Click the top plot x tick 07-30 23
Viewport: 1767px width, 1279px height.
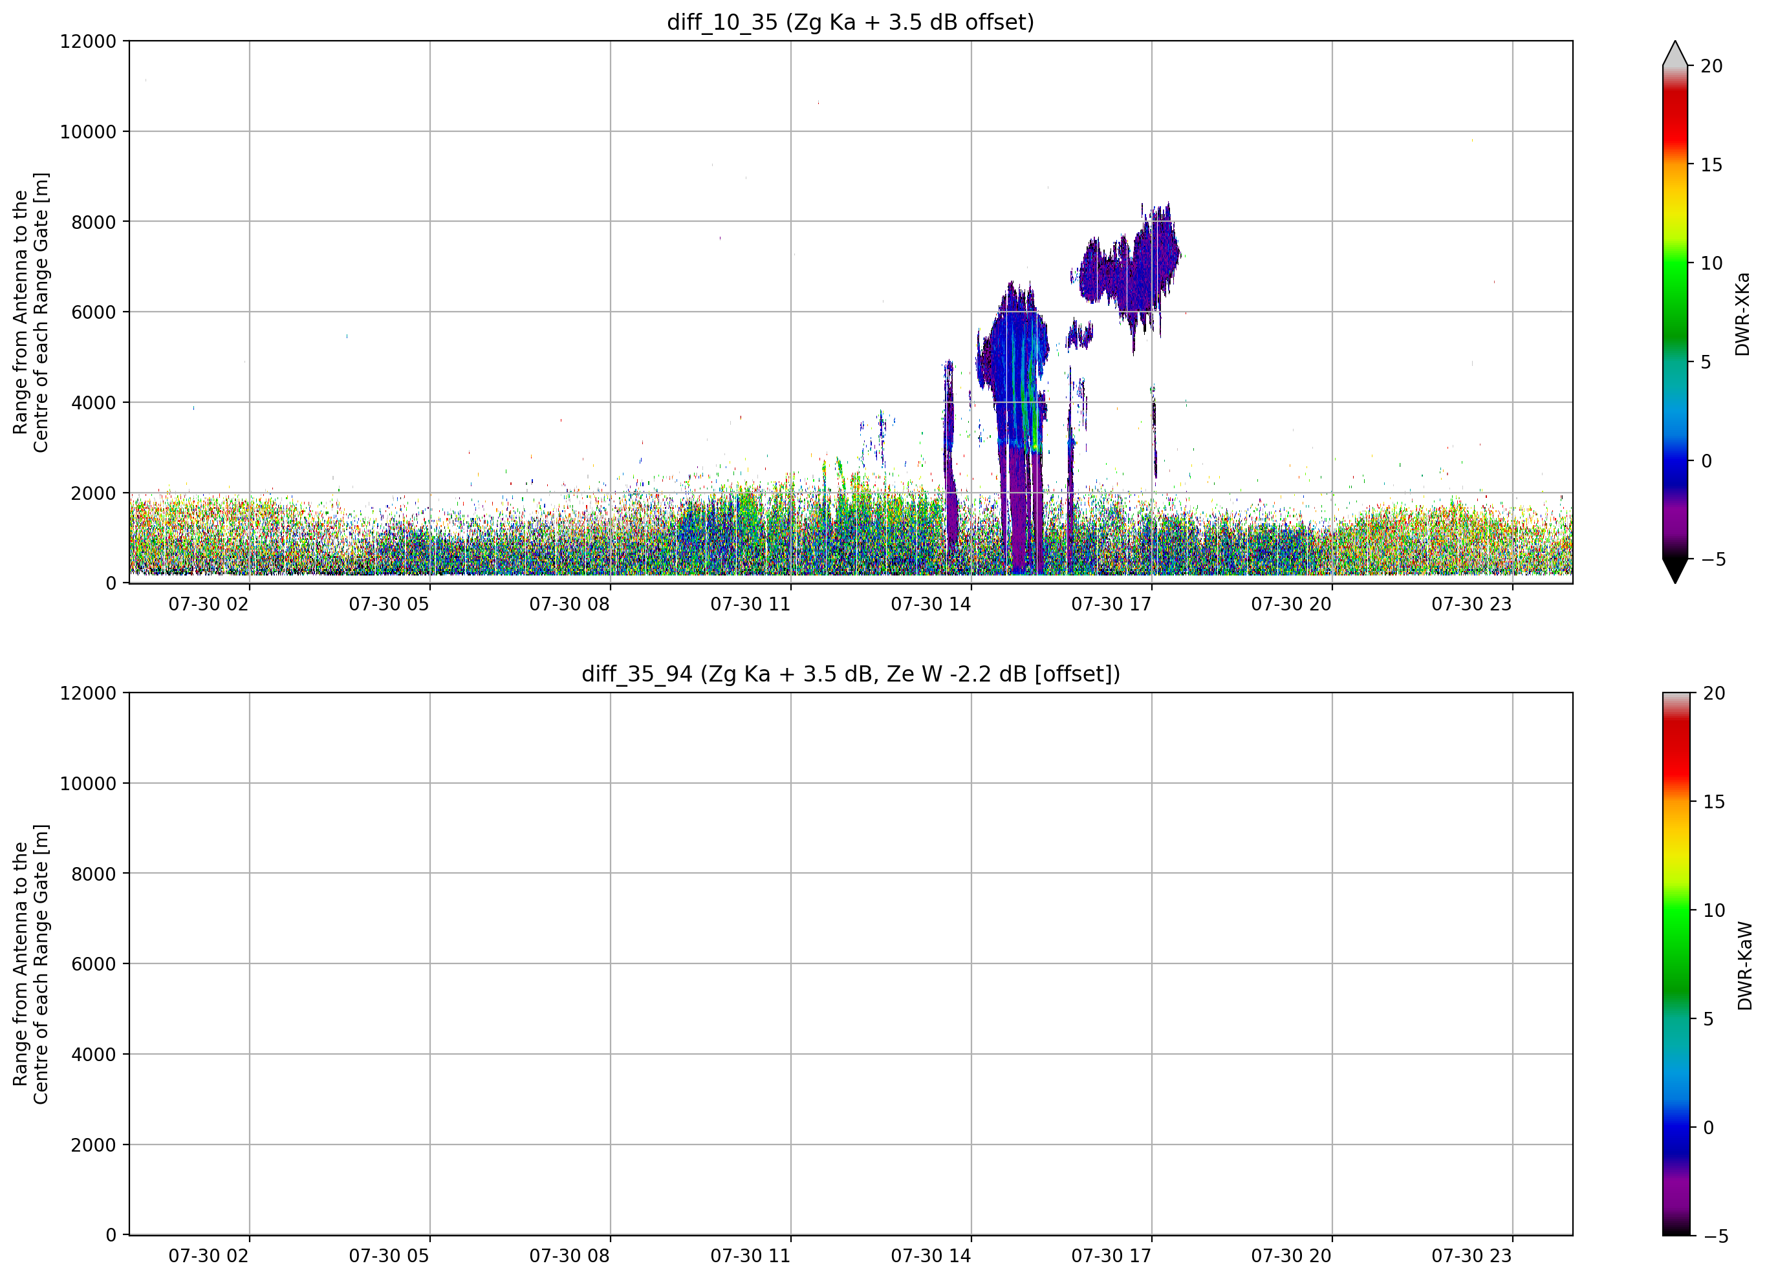(x=1471, y=604)
